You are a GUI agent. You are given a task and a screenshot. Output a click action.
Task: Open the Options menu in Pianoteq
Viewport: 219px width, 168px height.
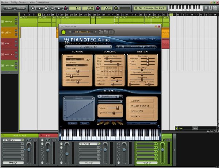(x=142, y=39)
